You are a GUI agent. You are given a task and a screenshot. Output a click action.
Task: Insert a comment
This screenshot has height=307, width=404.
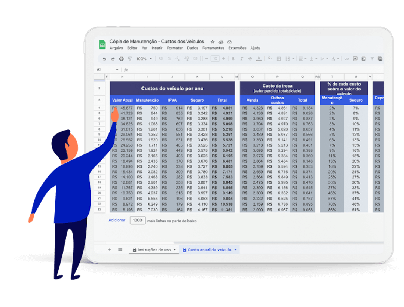coord(355,59)
